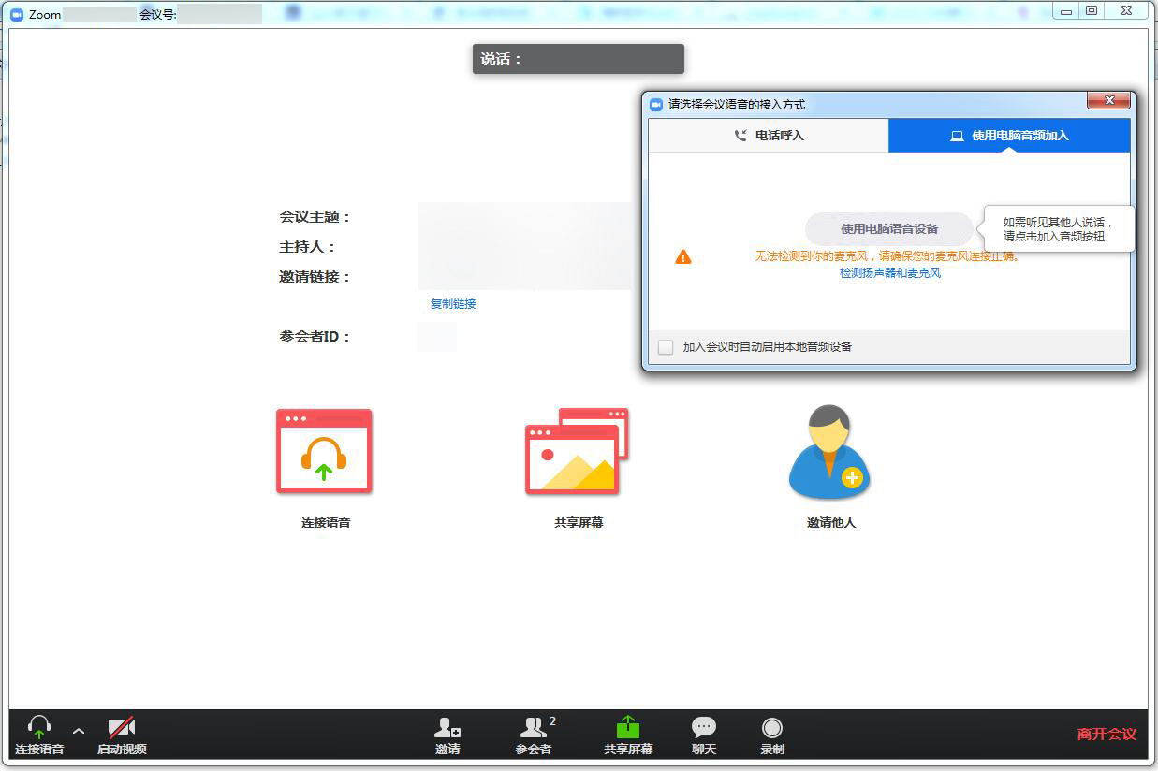The image size is (1158, 771).
Task: Click the 检测扬声器和麦克风 link
Action: [x=889, y=273]
